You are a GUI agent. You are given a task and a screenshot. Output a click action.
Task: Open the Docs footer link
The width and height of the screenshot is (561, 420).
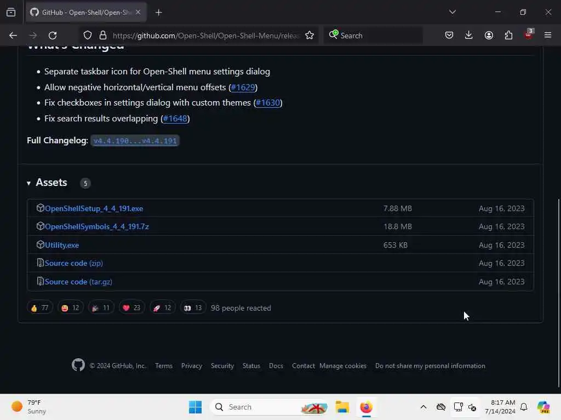click(276, 366)
